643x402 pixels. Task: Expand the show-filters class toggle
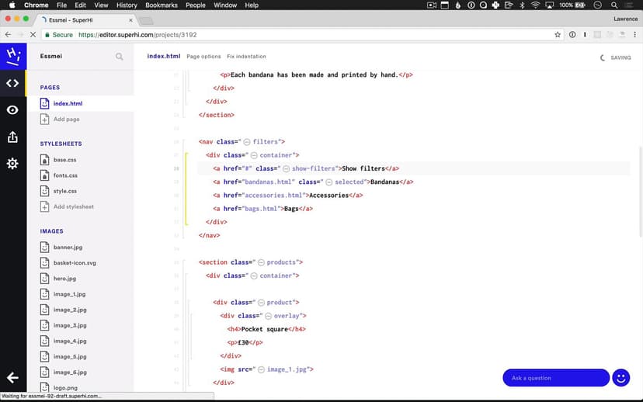pyautogui.click(x=286, y=168)
